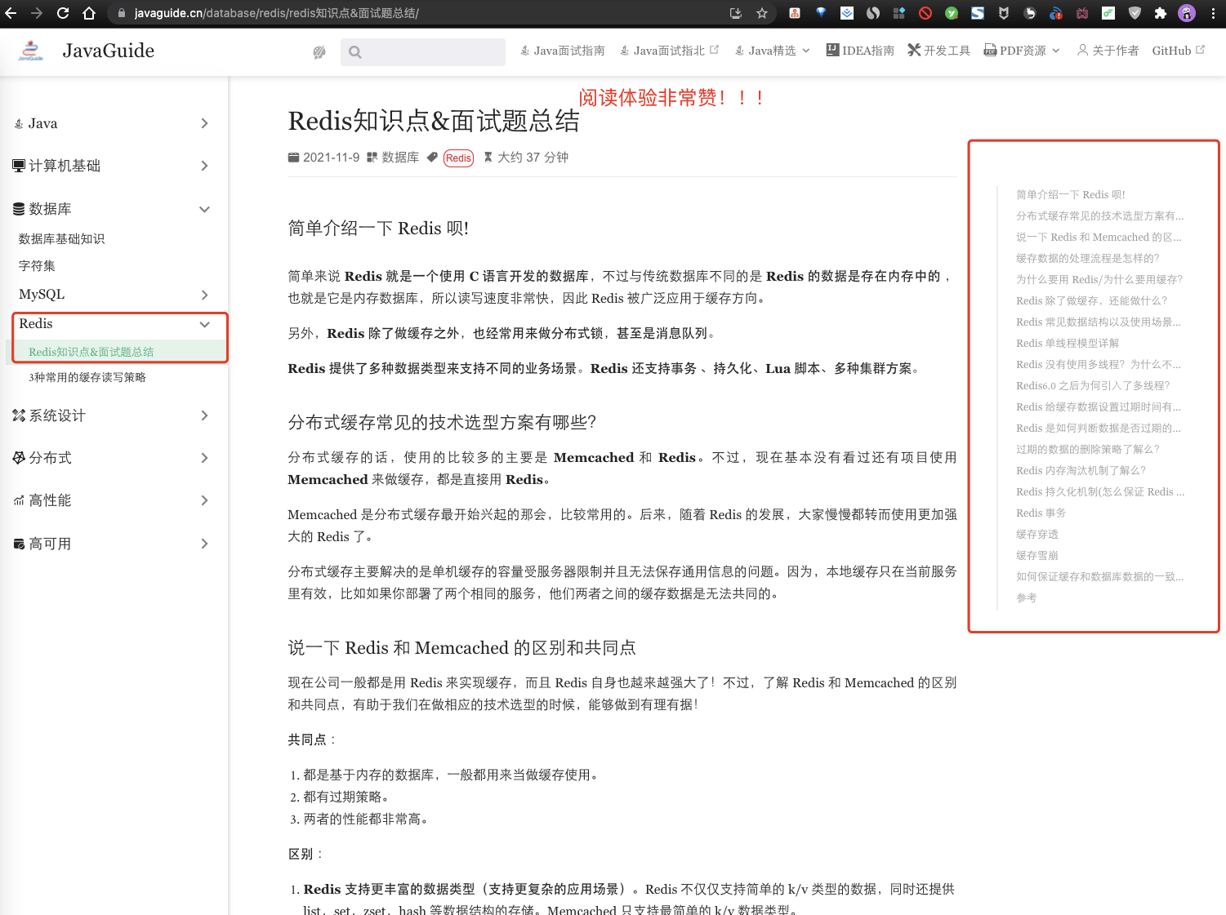Screen dimensions: 1226x915
Task: Open the 开发工具 nav item
Action: 939,51
